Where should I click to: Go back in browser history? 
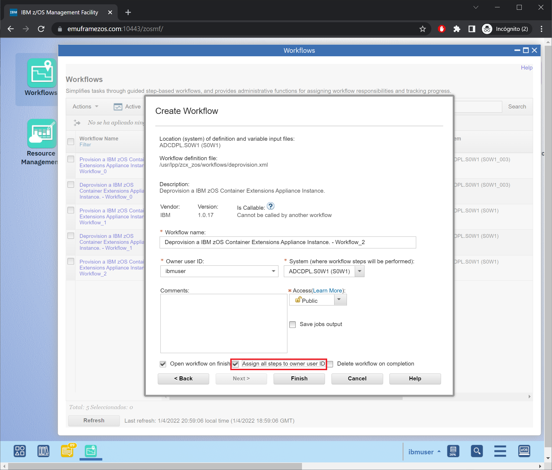pos(11,29)
